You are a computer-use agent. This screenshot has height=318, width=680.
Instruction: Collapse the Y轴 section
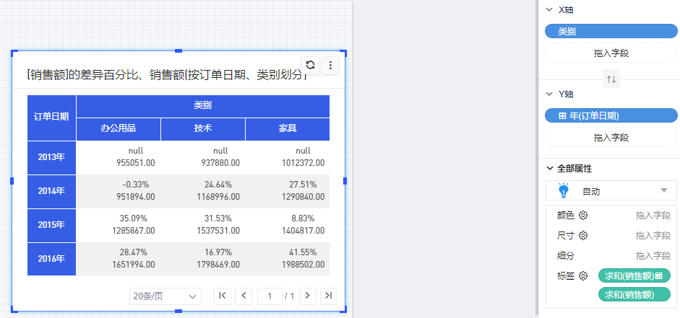point(549,94)
